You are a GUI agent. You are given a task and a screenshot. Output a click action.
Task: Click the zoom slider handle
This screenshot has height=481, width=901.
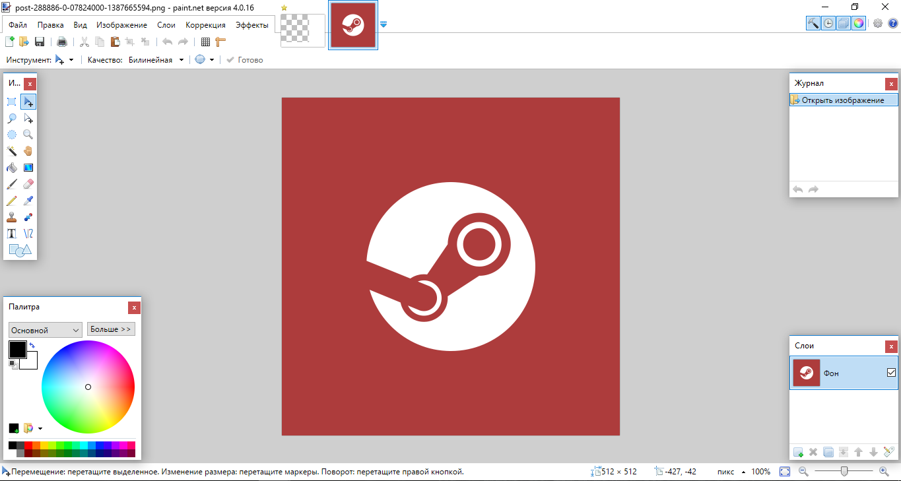click(x=844, y=471)
